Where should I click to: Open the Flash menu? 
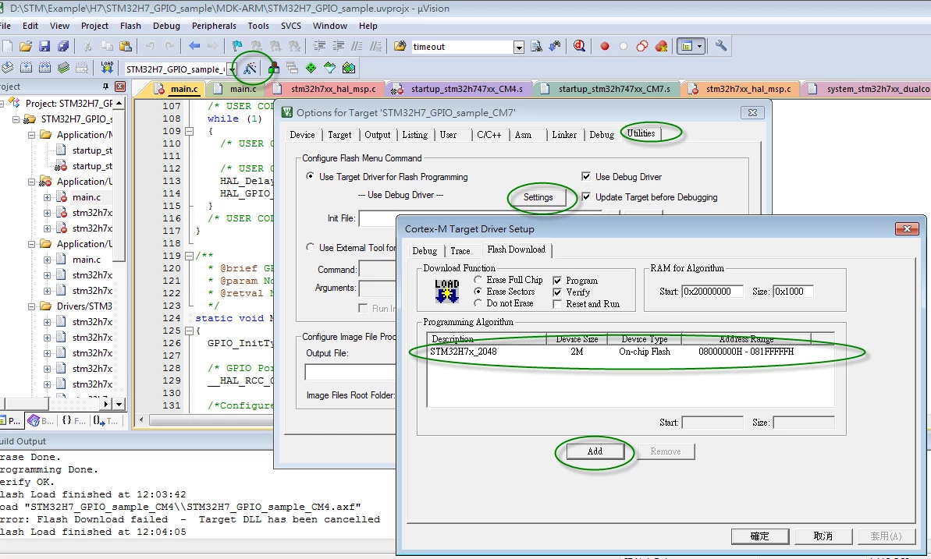(x=130, y=26)
